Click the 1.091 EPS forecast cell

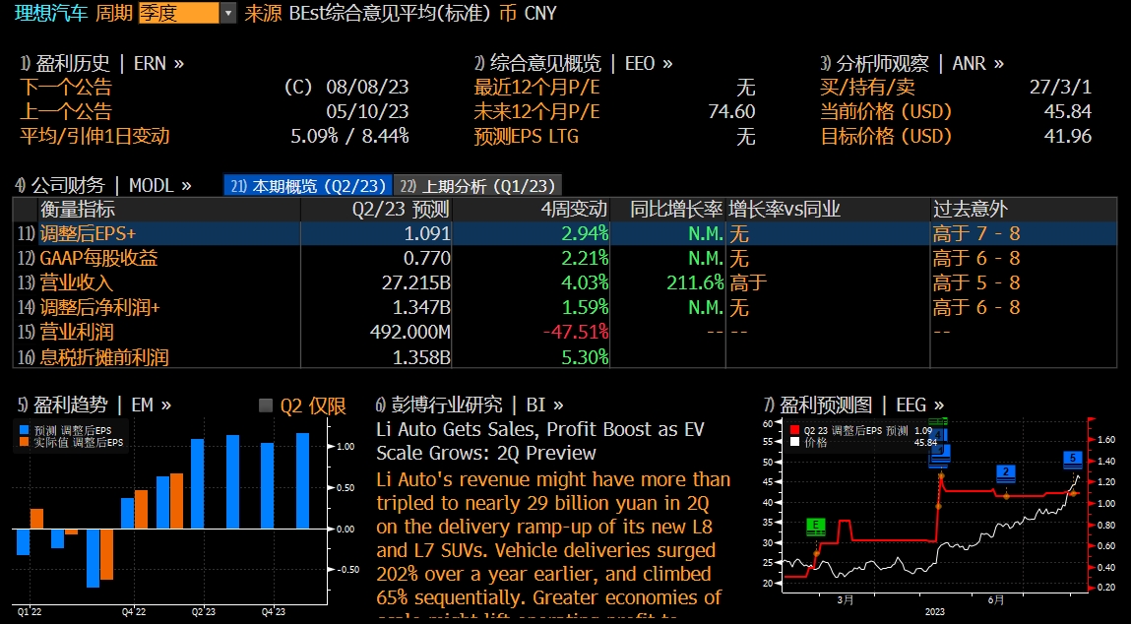point(426,233)
